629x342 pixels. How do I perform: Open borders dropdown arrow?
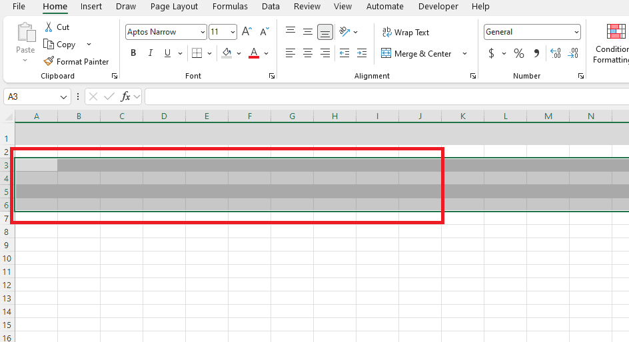coord(209,53)
